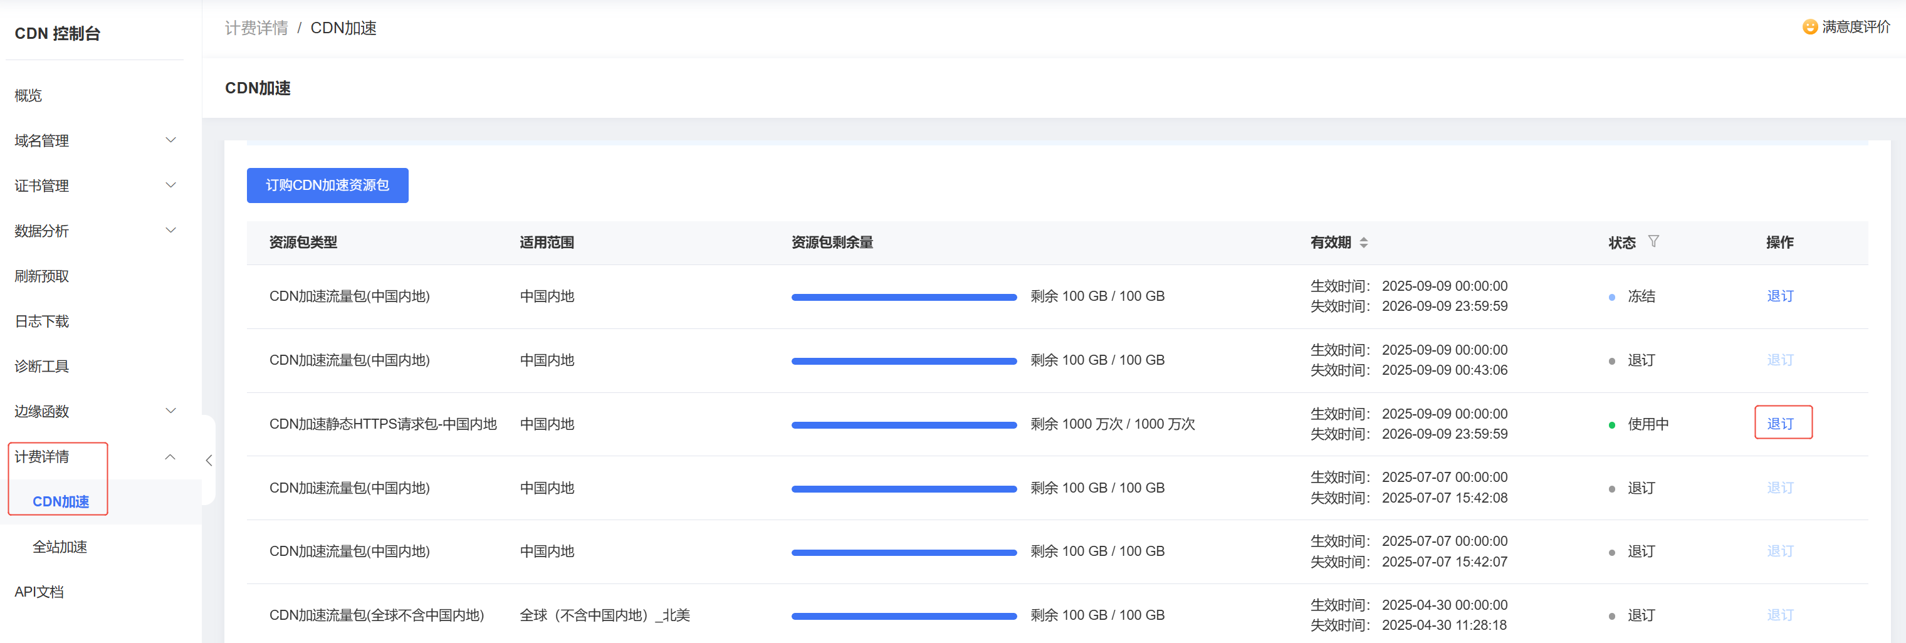Sort the 有效期 column with sort arrows
The image size is (1906, 643).
pos(1364,243)
